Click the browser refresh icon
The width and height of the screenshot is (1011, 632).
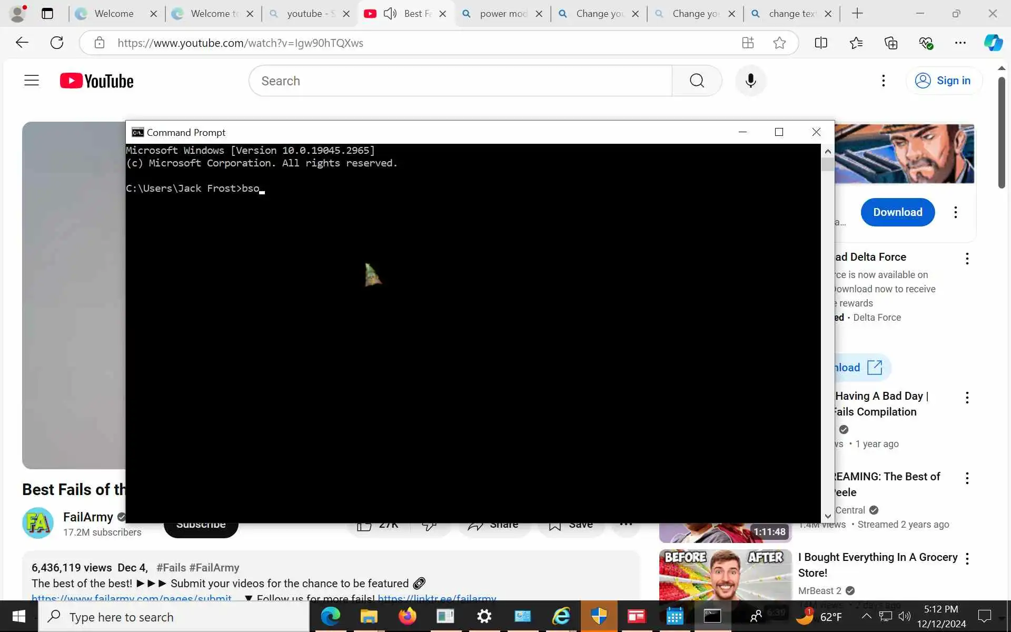click(x=57, y=43)
